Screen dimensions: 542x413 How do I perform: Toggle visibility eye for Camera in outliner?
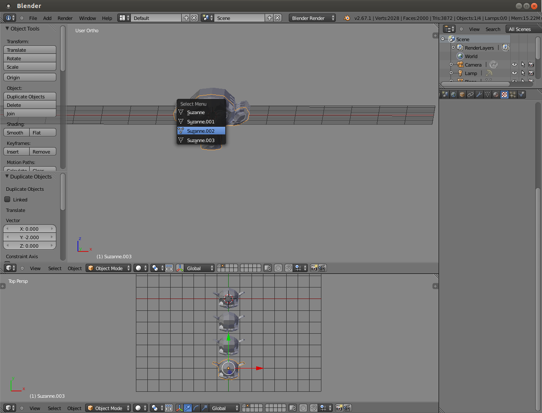[514, 64]
